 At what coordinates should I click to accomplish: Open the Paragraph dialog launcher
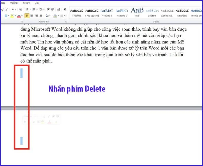tap(66, 21)
